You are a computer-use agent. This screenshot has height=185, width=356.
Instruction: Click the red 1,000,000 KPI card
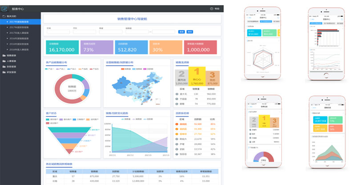coord(200,47)
